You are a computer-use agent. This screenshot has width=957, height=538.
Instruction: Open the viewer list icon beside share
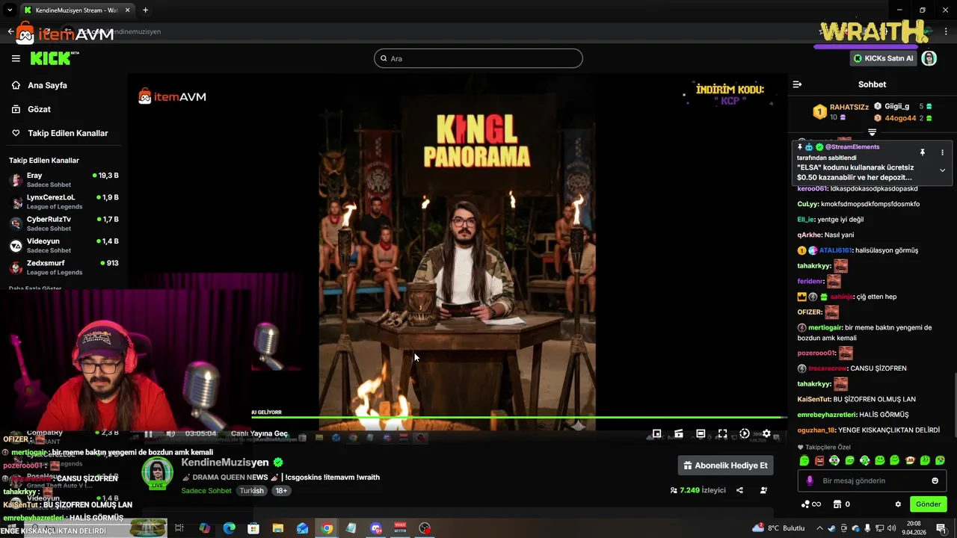(763, 490)
